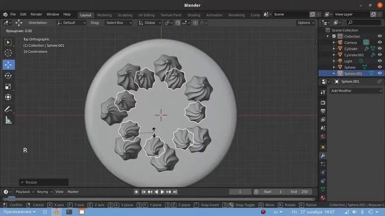Open the Playback dropdown
This screenshot has width=385, height=216.
pos(25,192)
